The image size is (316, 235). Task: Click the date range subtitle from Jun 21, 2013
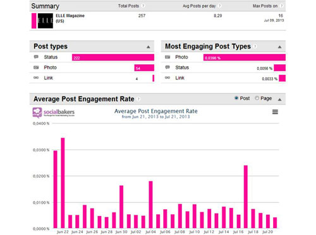[155, 117]
